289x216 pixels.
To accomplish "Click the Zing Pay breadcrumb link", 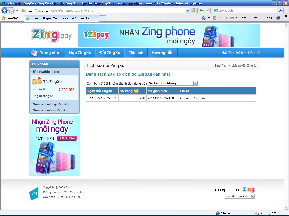I will pyautogui.click(x=221, y=66).
